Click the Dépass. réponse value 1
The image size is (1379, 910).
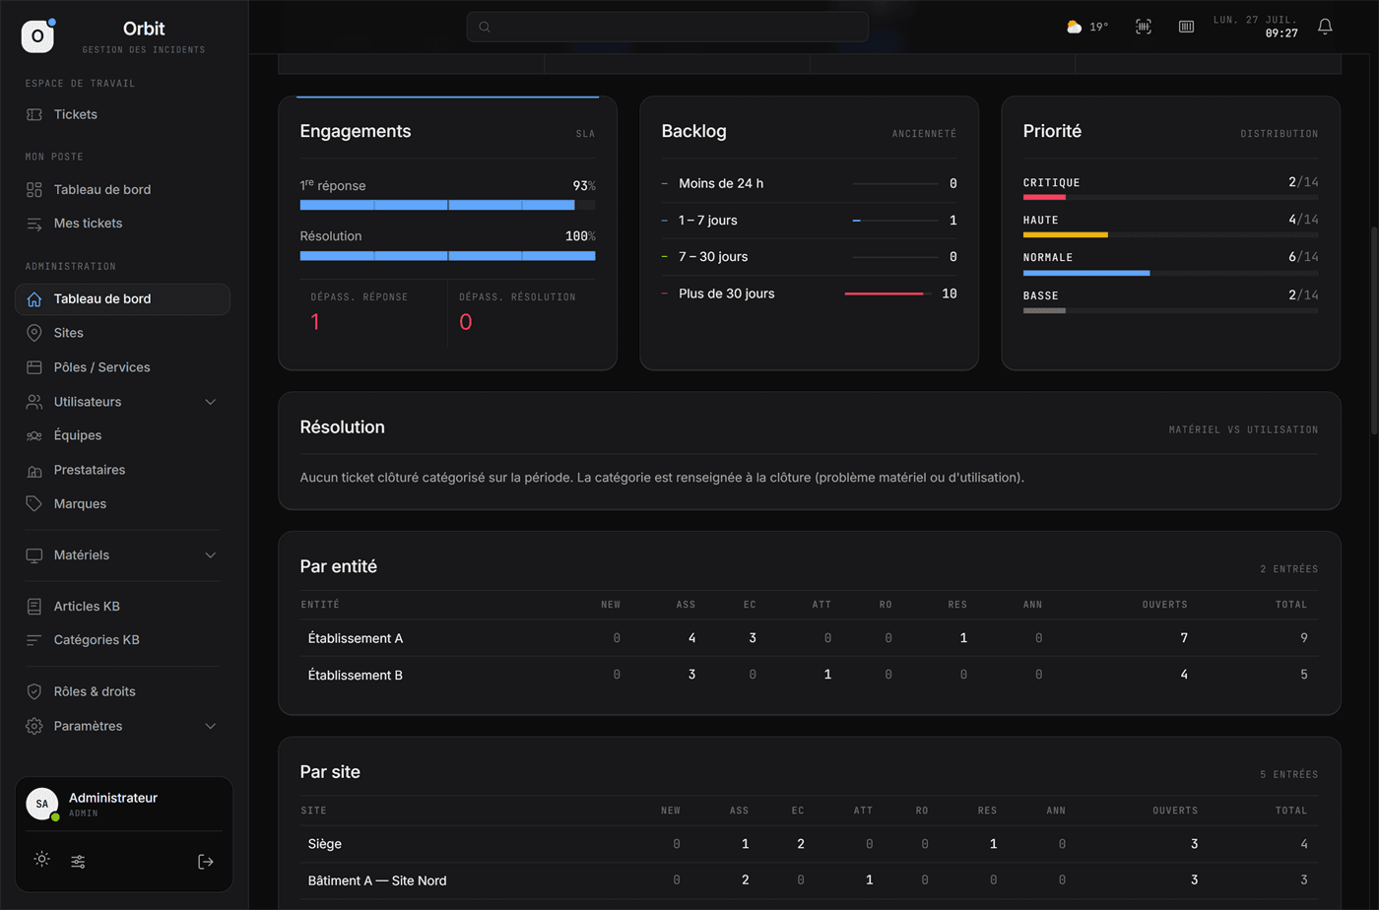click(315, 322)
